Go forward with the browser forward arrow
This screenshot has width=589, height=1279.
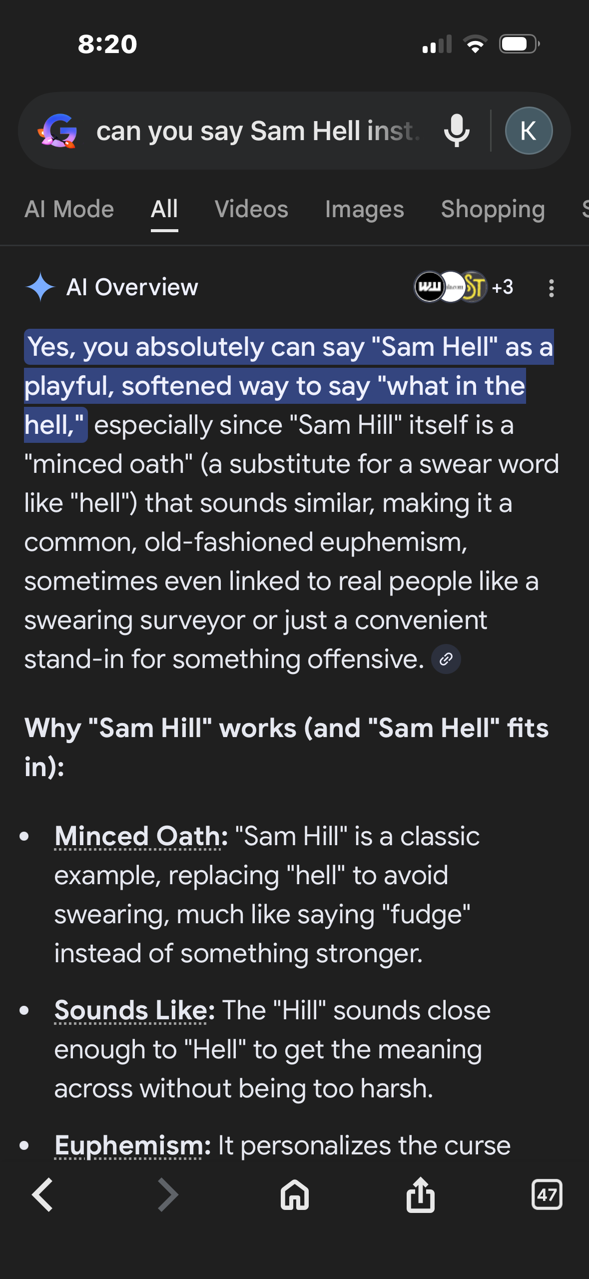coord(168,1195)
